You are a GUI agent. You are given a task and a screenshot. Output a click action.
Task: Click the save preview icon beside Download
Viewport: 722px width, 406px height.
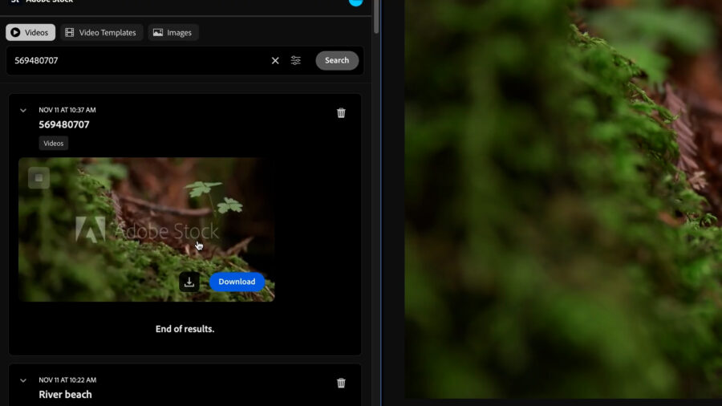coord(189,282)
